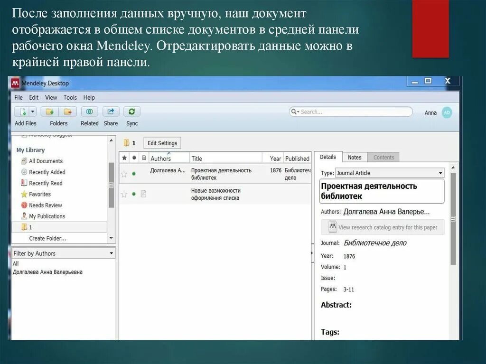Screen dimensions: 486x364
Task: Click the Year value 1876 in Details
Action: point(349,256)
